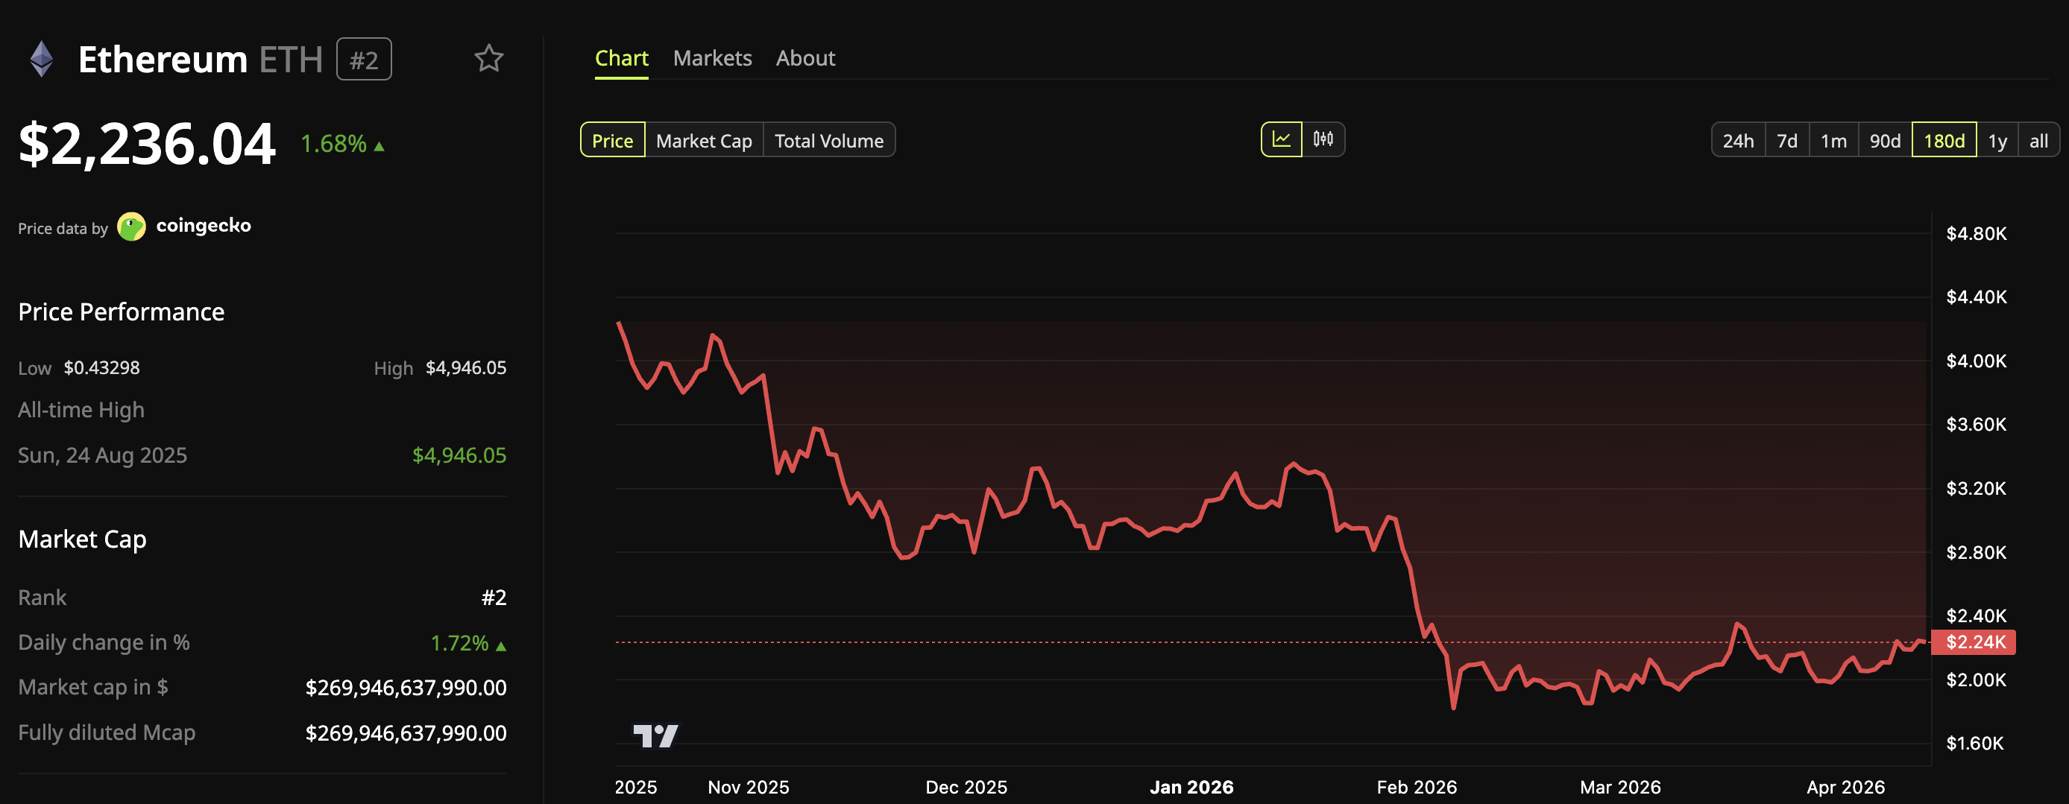
Task: Switch chart to Market Cap view
Action: coord(704,139)
